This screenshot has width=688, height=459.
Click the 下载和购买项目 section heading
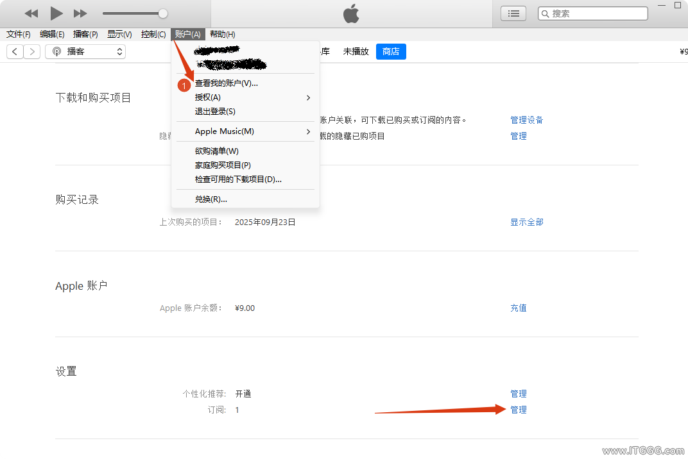(x=94, y=98)
